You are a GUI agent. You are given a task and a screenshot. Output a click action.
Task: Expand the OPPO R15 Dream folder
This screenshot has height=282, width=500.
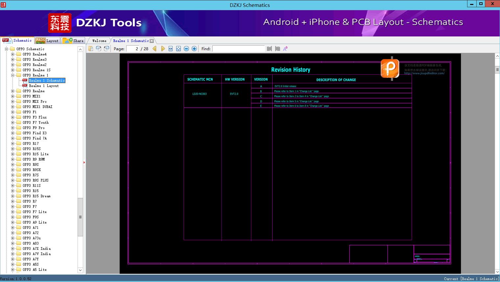click(x=12, y=196)
